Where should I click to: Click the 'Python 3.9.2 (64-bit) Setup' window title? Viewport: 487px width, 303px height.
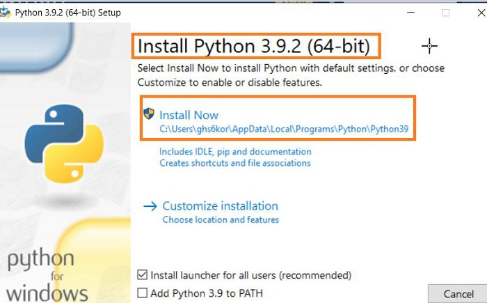click(67, 13)
